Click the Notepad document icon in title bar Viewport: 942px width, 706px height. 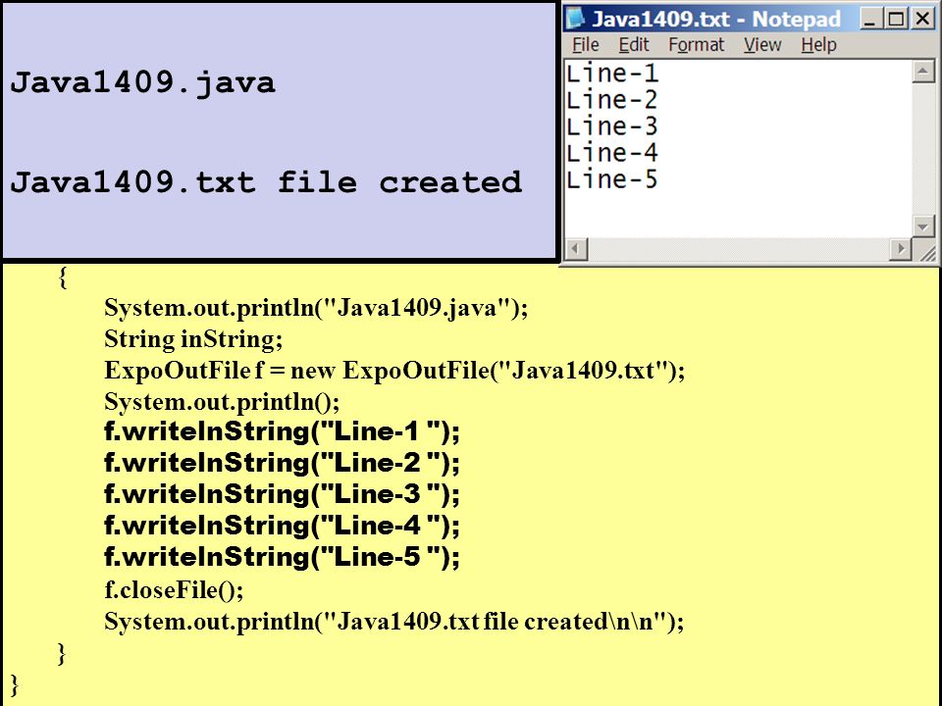point(575,19)
